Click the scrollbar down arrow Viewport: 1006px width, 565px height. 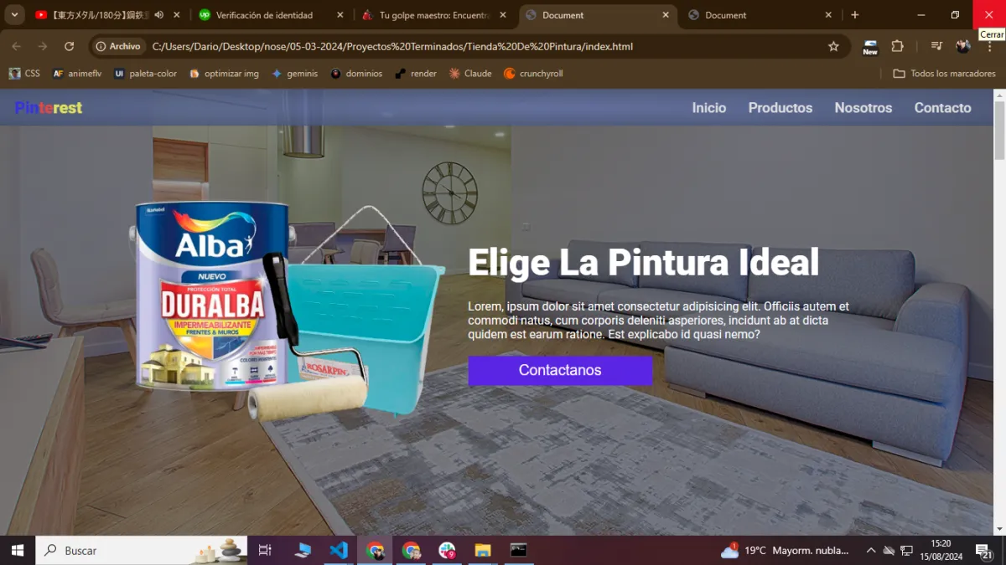click(x=999, y=530)
